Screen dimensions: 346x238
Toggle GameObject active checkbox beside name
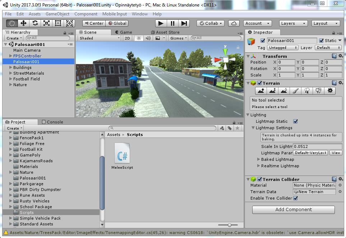point(263,41)
